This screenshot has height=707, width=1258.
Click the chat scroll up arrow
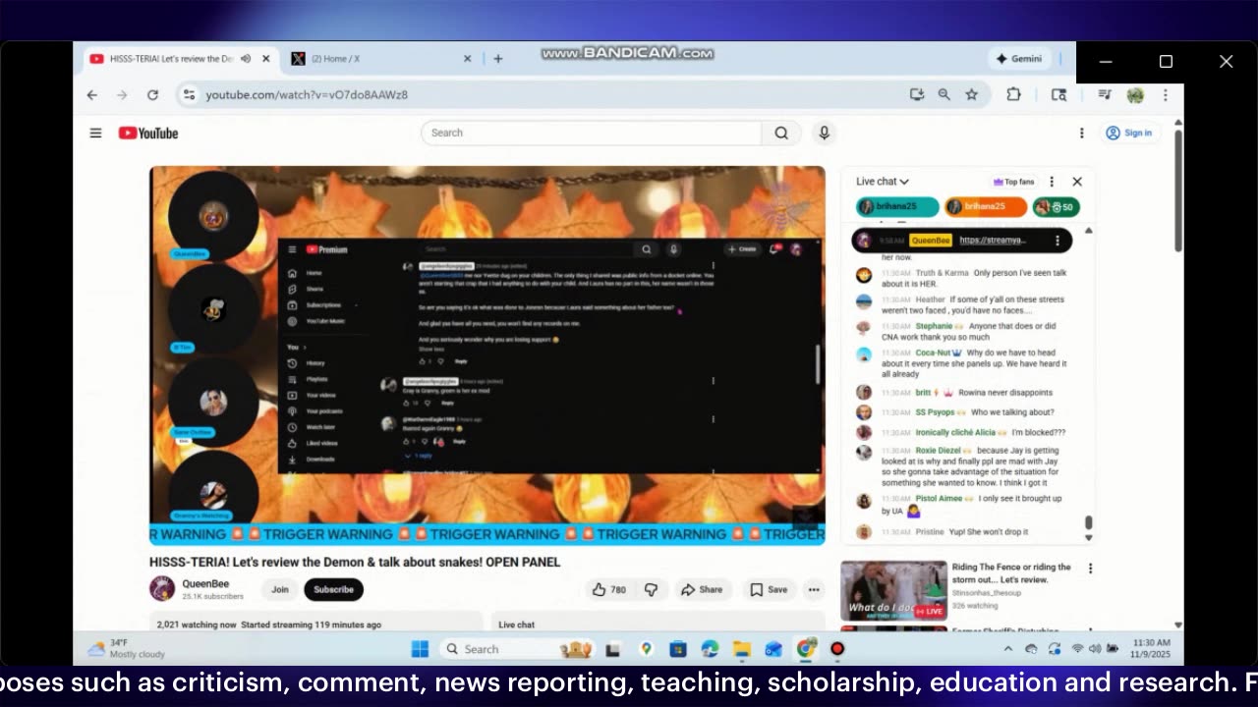click(1088, 231)
